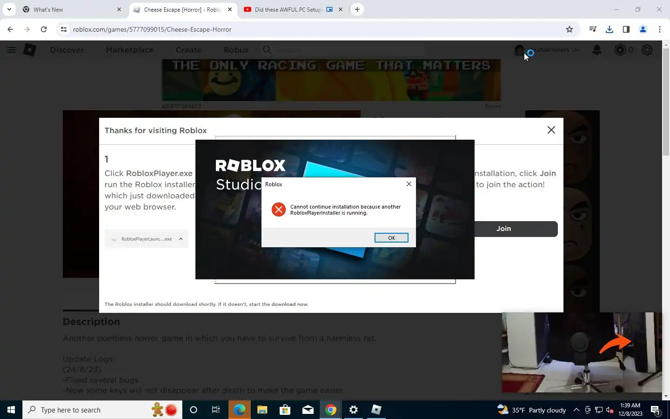This screenshot has height=419, width=670.
Task: Close the Cheese Escape tab
Action: click(229, 9)
